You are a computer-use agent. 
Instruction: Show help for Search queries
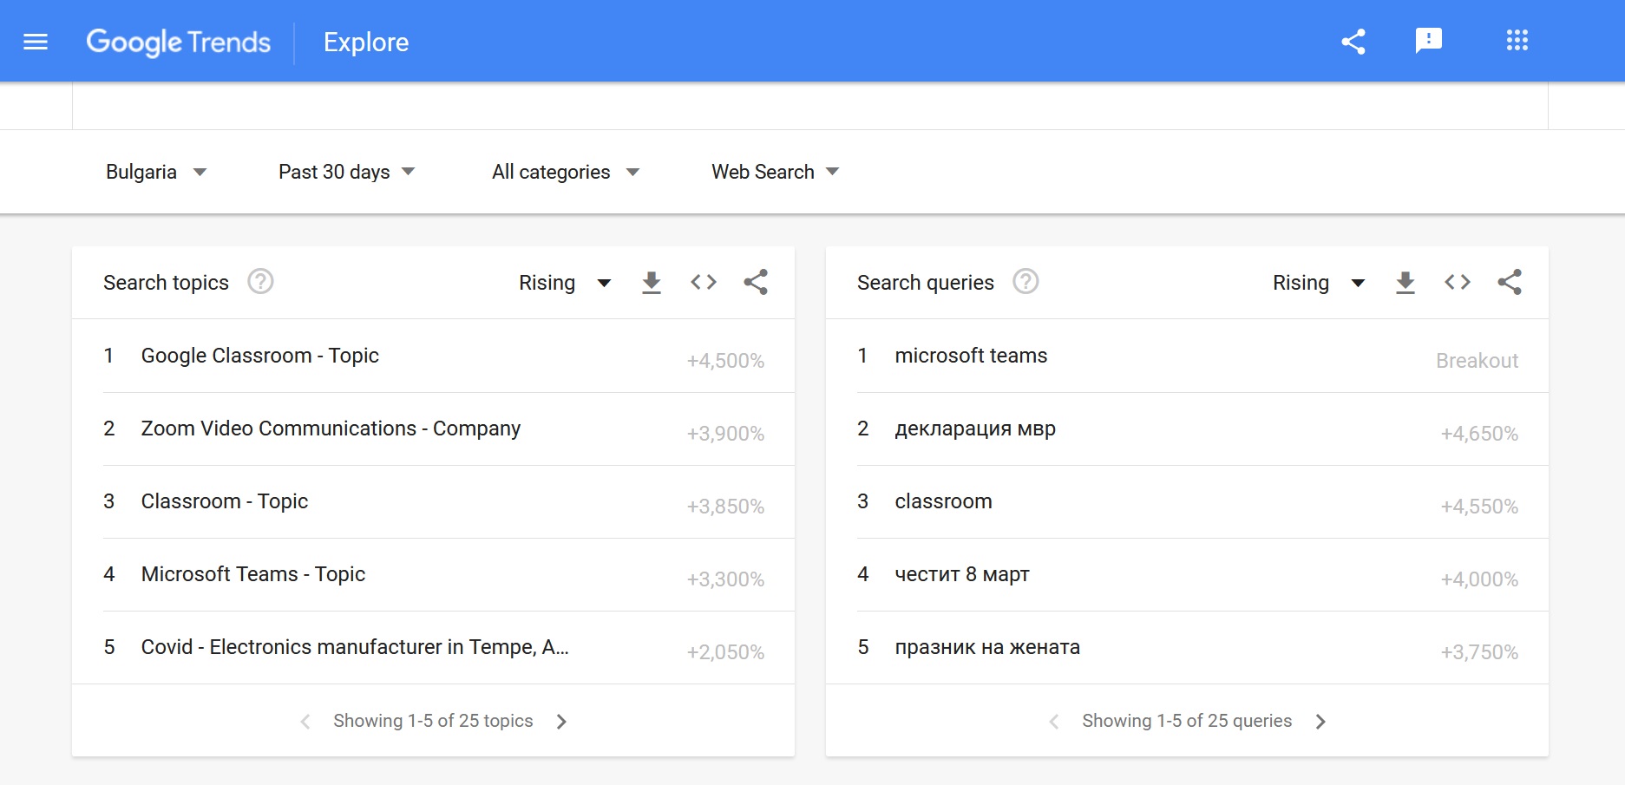click(x=1025, y=282)
